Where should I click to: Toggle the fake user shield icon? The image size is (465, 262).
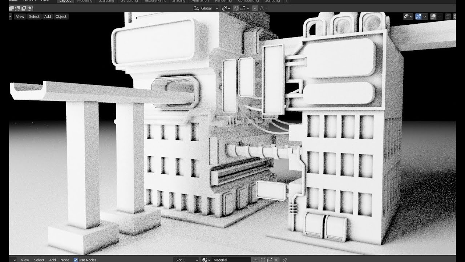click(263, 260)
